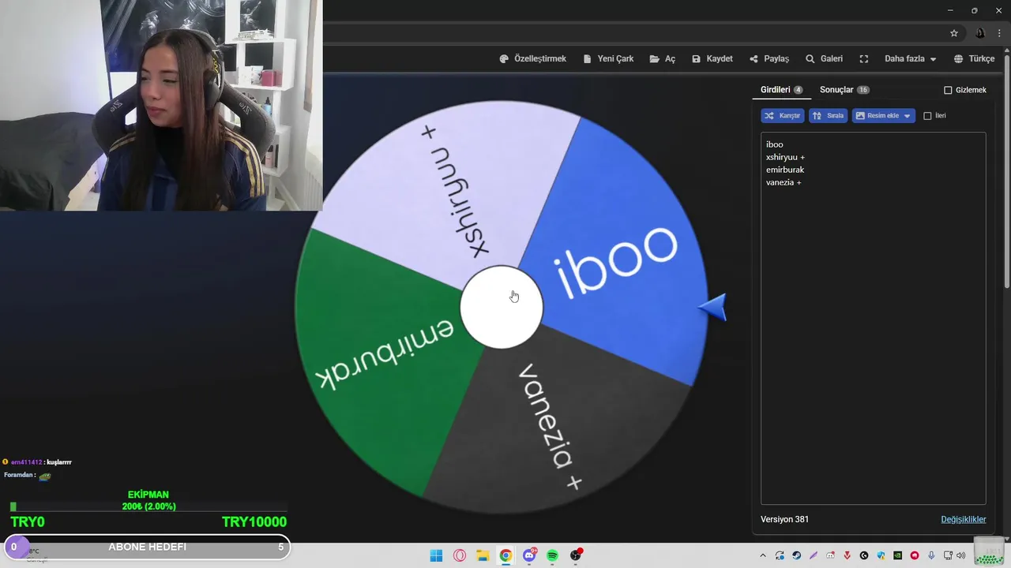Open Opera GX from the taskbar
Viewport: 1011px width, 568px height.
point(460,555)
